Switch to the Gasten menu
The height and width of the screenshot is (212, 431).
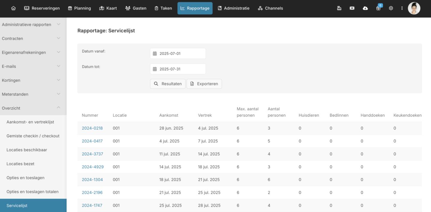point(136,8)
